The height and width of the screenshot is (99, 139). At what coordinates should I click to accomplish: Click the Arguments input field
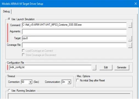74,32
